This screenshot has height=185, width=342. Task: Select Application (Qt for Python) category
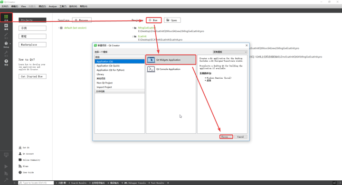click(x=120, y=70)
